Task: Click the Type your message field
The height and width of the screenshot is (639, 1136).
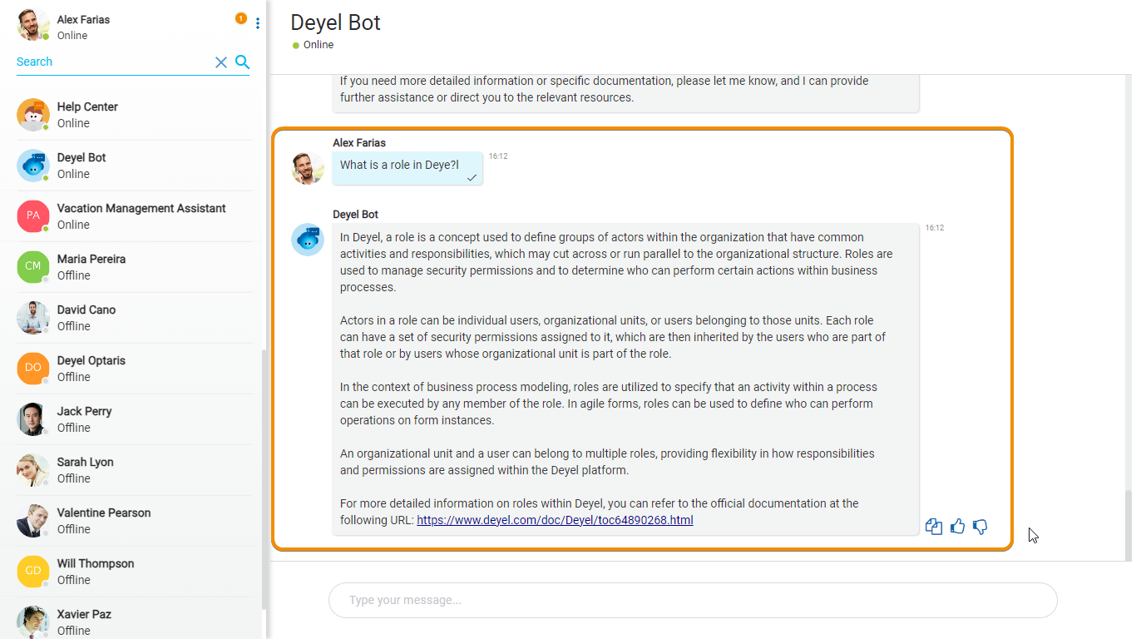Action: (692, 600)
